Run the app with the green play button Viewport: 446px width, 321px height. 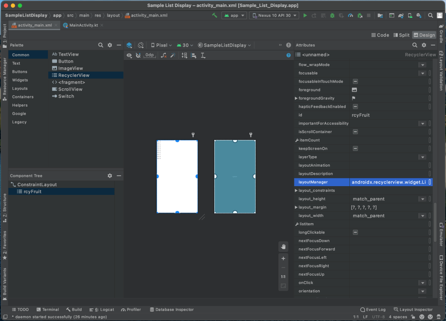305,15
